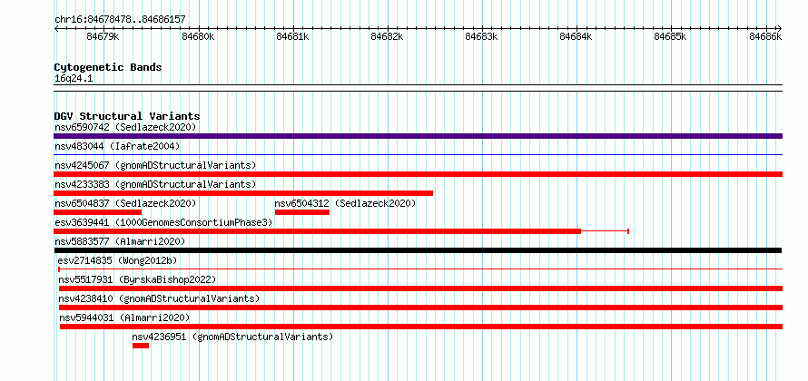Image resolution: width=808 pixels, height=381 pixels.
Task: Open the nsv6504312 (Sedlazeck2020) label
Action: 345,203
